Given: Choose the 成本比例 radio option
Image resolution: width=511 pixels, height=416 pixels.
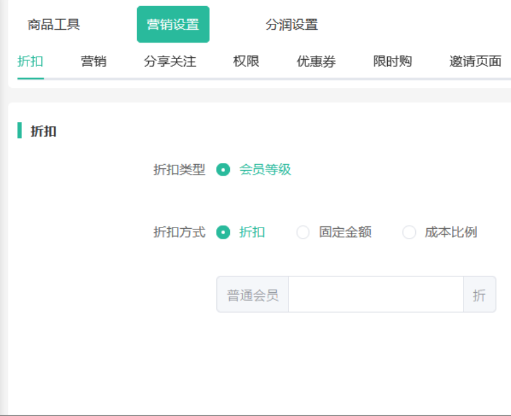Looking at the screenshot, I should pos(409,232).
